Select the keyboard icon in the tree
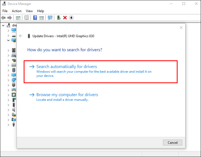The image size is (201, 157). coord(14,65)
